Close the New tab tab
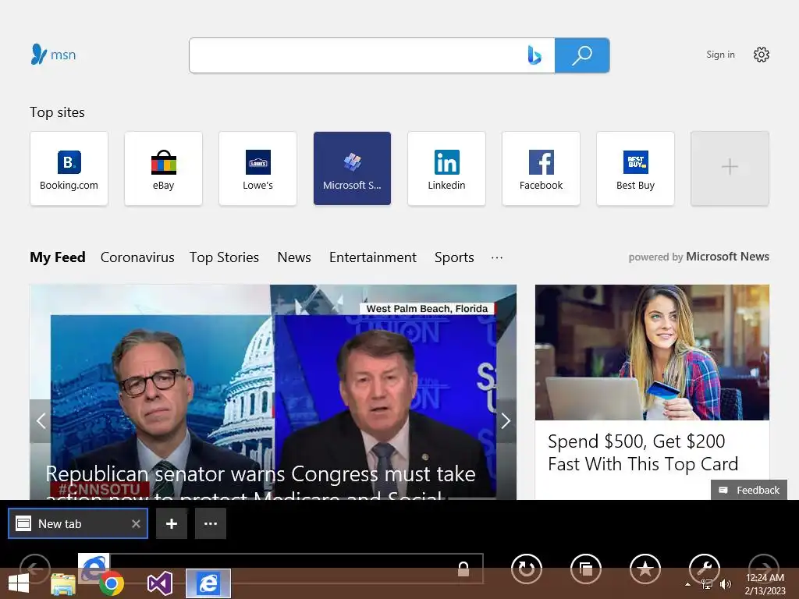The width and height of the screenshot is (799, 599). tap(136, 523)
